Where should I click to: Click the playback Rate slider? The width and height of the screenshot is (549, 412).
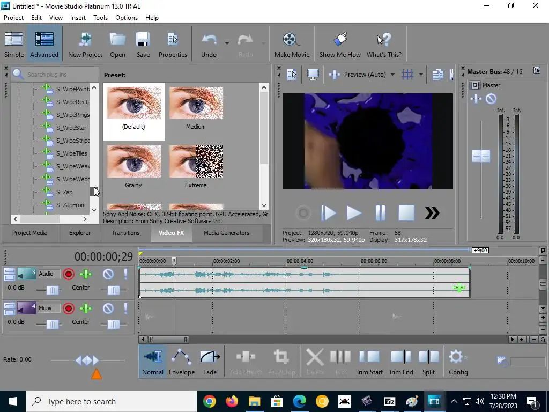click(87, 360)
